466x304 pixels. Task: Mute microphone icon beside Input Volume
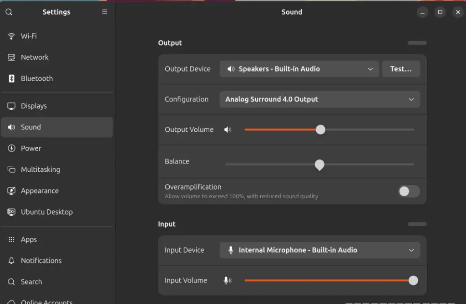click(x=228, y=280)
